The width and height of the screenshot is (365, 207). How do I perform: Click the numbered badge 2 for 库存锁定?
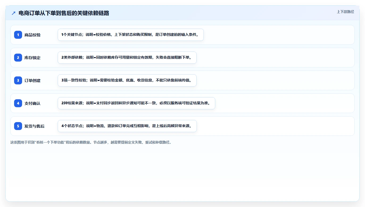[18, 58]
